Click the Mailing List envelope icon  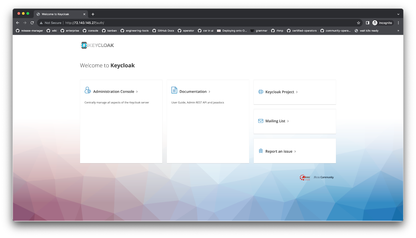(x=261, y=121)
